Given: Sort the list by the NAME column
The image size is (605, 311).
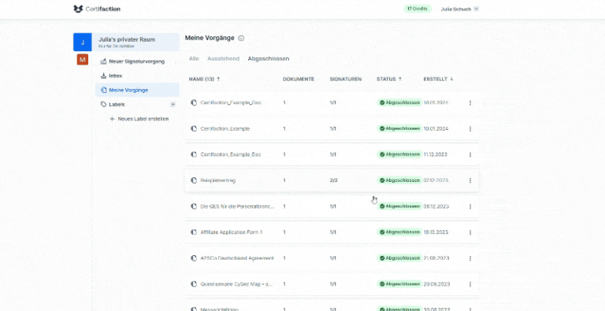Looking at the screenshot, I should 204,79.
